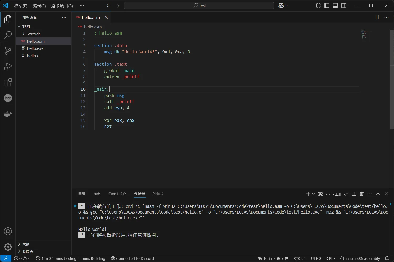Open Run and Debug view

click(8, 67)
